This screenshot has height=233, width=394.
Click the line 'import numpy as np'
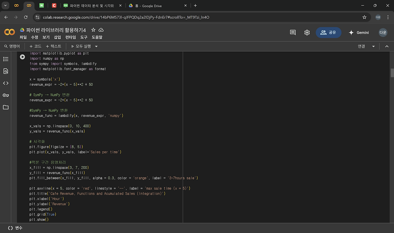click(x=47, y=58)
